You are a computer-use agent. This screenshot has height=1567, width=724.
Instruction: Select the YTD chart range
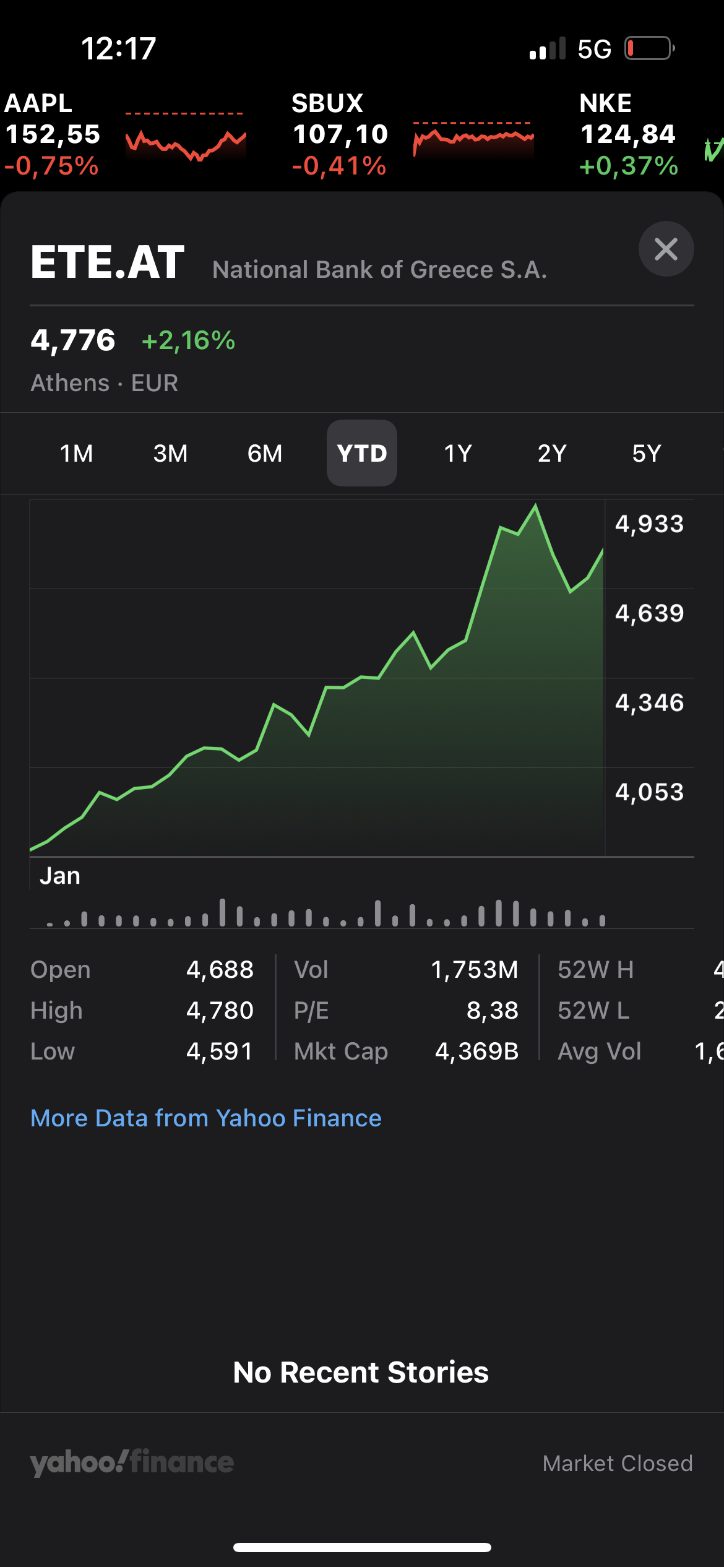pyautogui.click(x=362, y=454)
